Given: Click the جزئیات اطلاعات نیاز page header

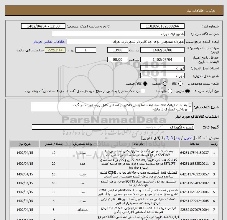Looking at the screenshot, I should coord(201,11).
